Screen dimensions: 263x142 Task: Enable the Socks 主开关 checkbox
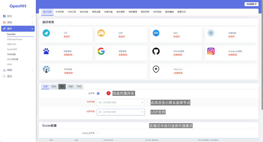coord(98,133)
